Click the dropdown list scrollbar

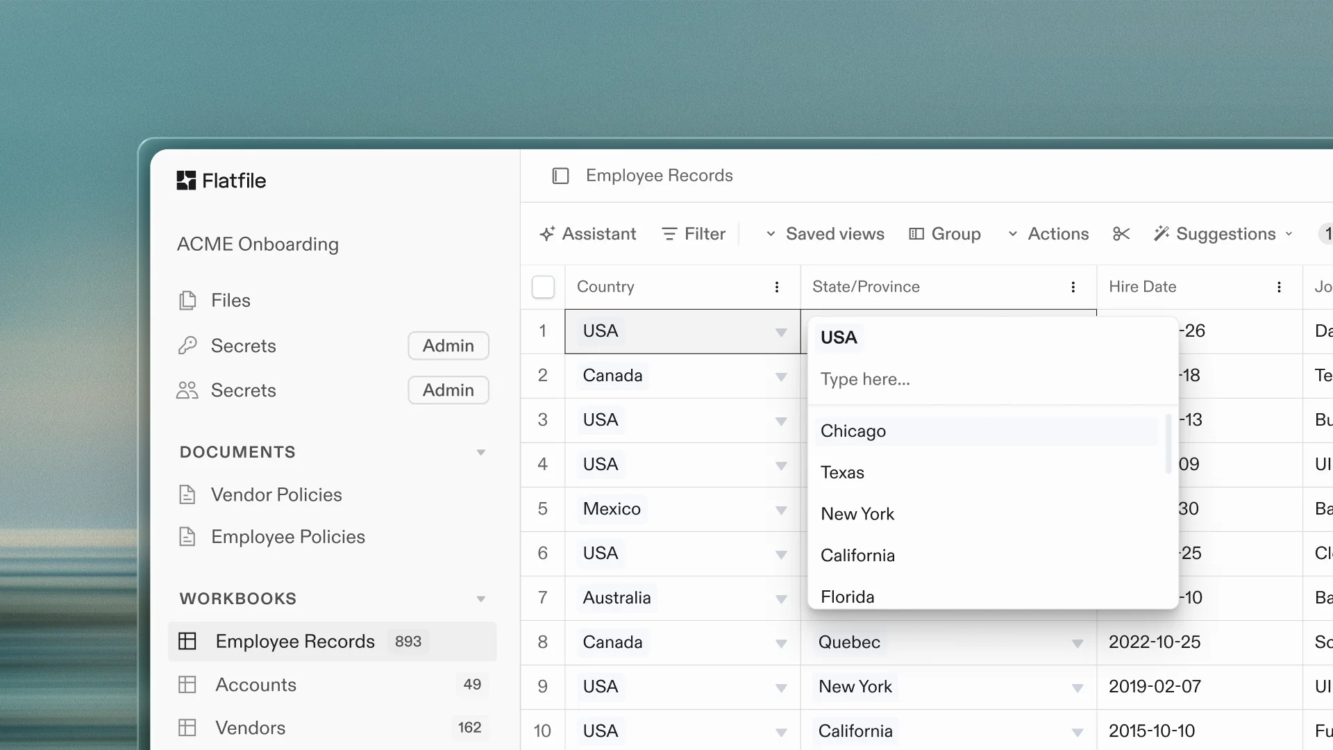click(x=1168, y=444)
